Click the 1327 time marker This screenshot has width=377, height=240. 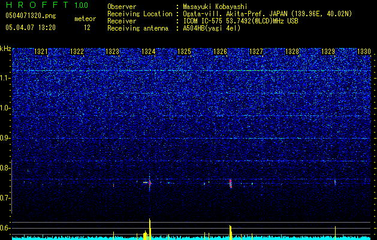[x=257, y=52]
